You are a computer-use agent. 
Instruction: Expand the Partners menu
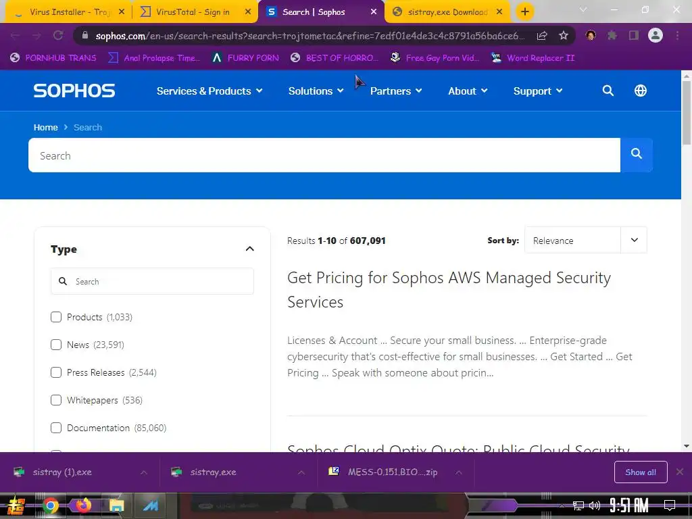click(396, 91)
